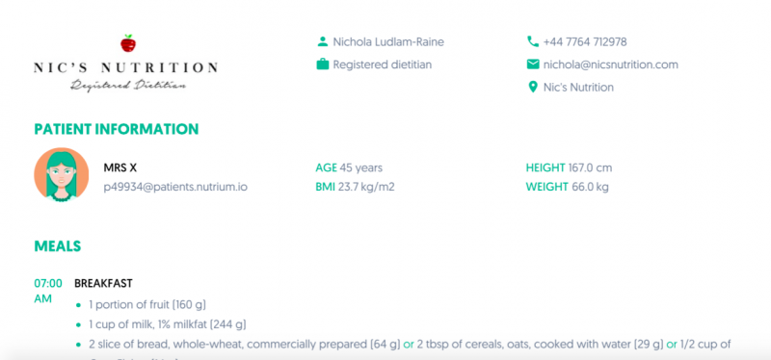This screenshot has height=360, width=771.
Task: Click the patient email p49934@patients.nutrium.io
Action: point(175,187)
